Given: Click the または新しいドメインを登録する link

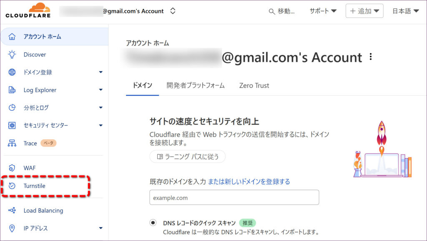Looking at the screenshot, I should (249, 181).
